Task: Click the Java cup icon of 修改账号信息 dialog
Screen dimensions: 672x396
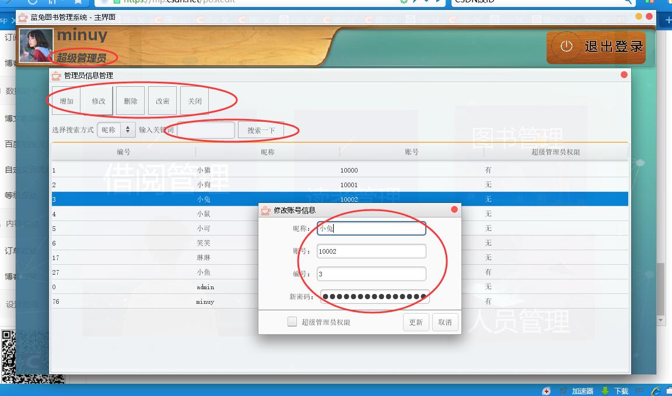Action: pyautogui.click(x=266, y=210)
